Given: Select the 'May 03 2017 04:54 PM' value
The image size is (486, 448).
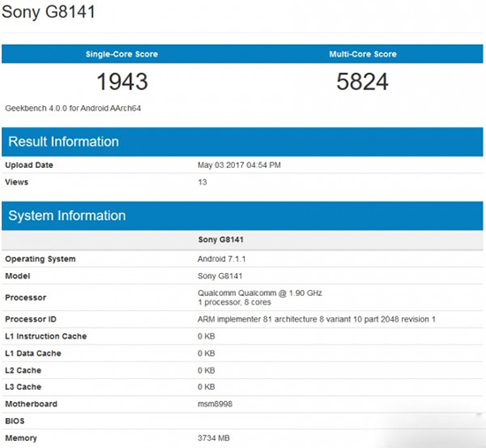Looking at the screenshot, I should coord(239,165).
